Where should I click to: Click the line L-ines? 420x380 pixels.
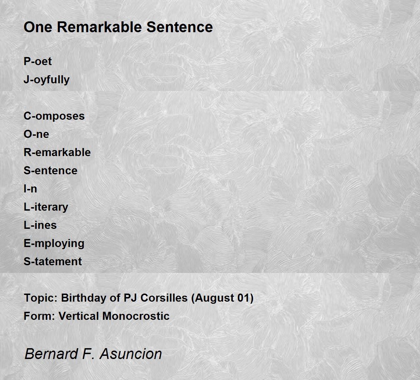pyautogui.click(x=40, y=225)
